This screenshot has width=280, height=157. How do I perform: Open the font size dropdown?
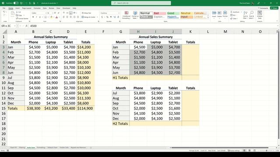52,13
